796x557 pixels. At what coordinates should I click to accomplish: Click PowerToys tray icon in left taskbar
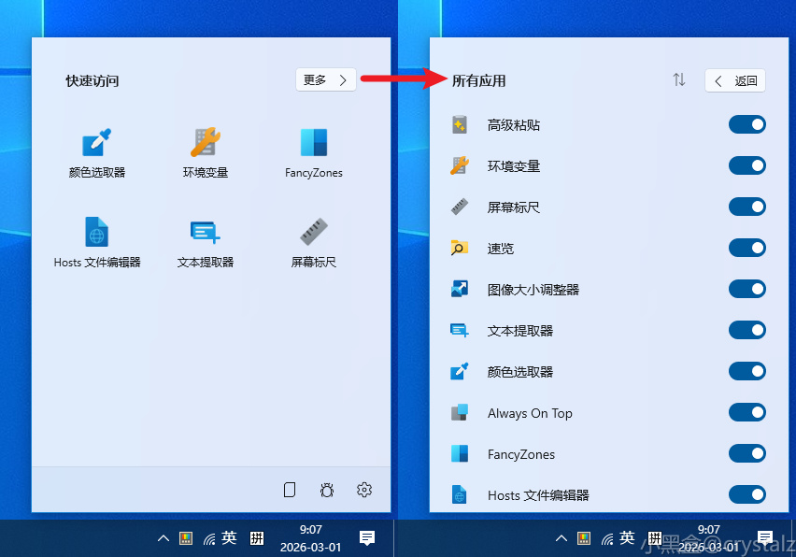click(x=186, y=538)
